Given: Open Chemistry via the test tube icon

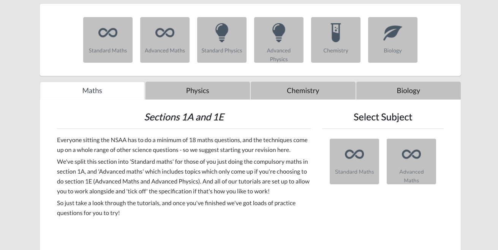Looking at the screenshot, I should (336, 32).
